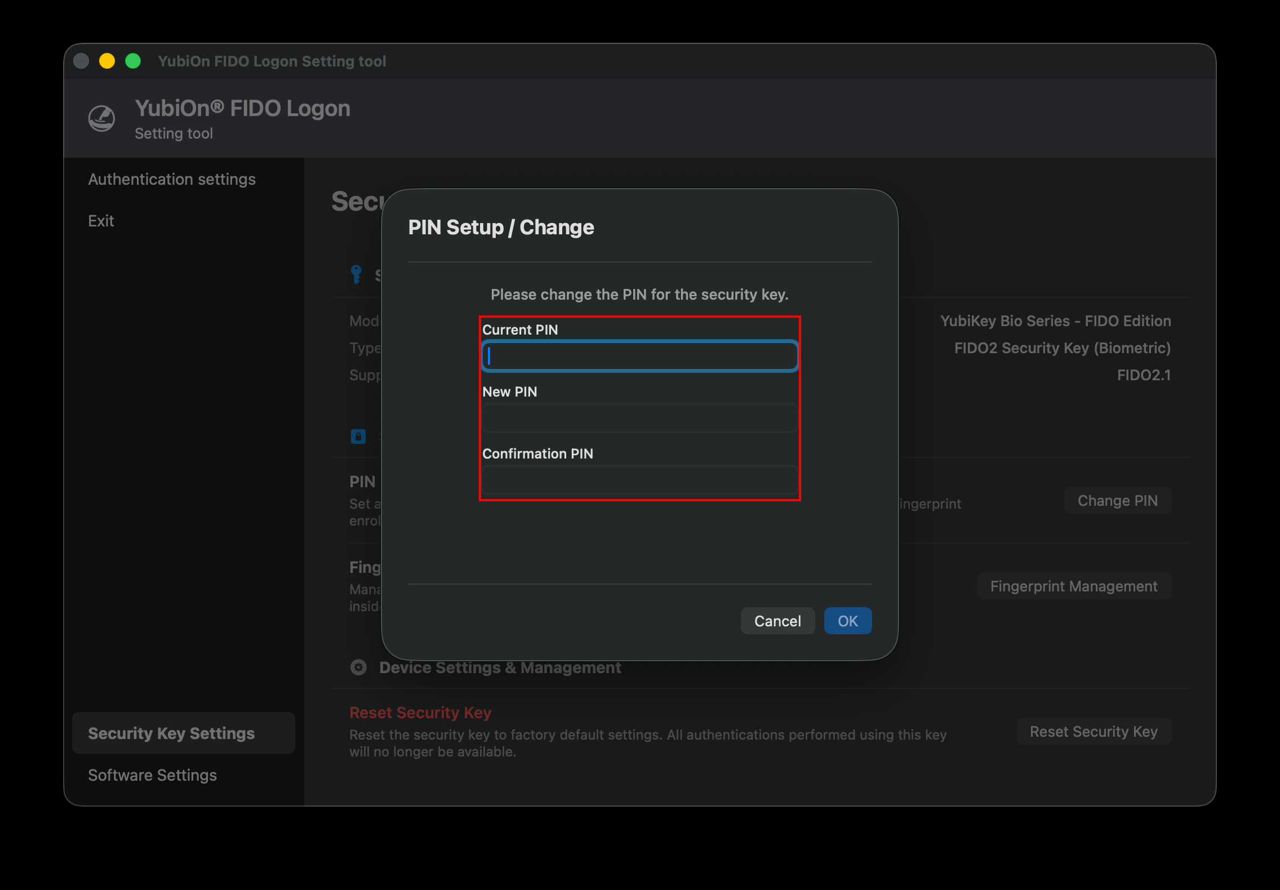The image size is (1280, 890).
Task: Click the 'Current PIN' label
Action: tap(520, 330)
